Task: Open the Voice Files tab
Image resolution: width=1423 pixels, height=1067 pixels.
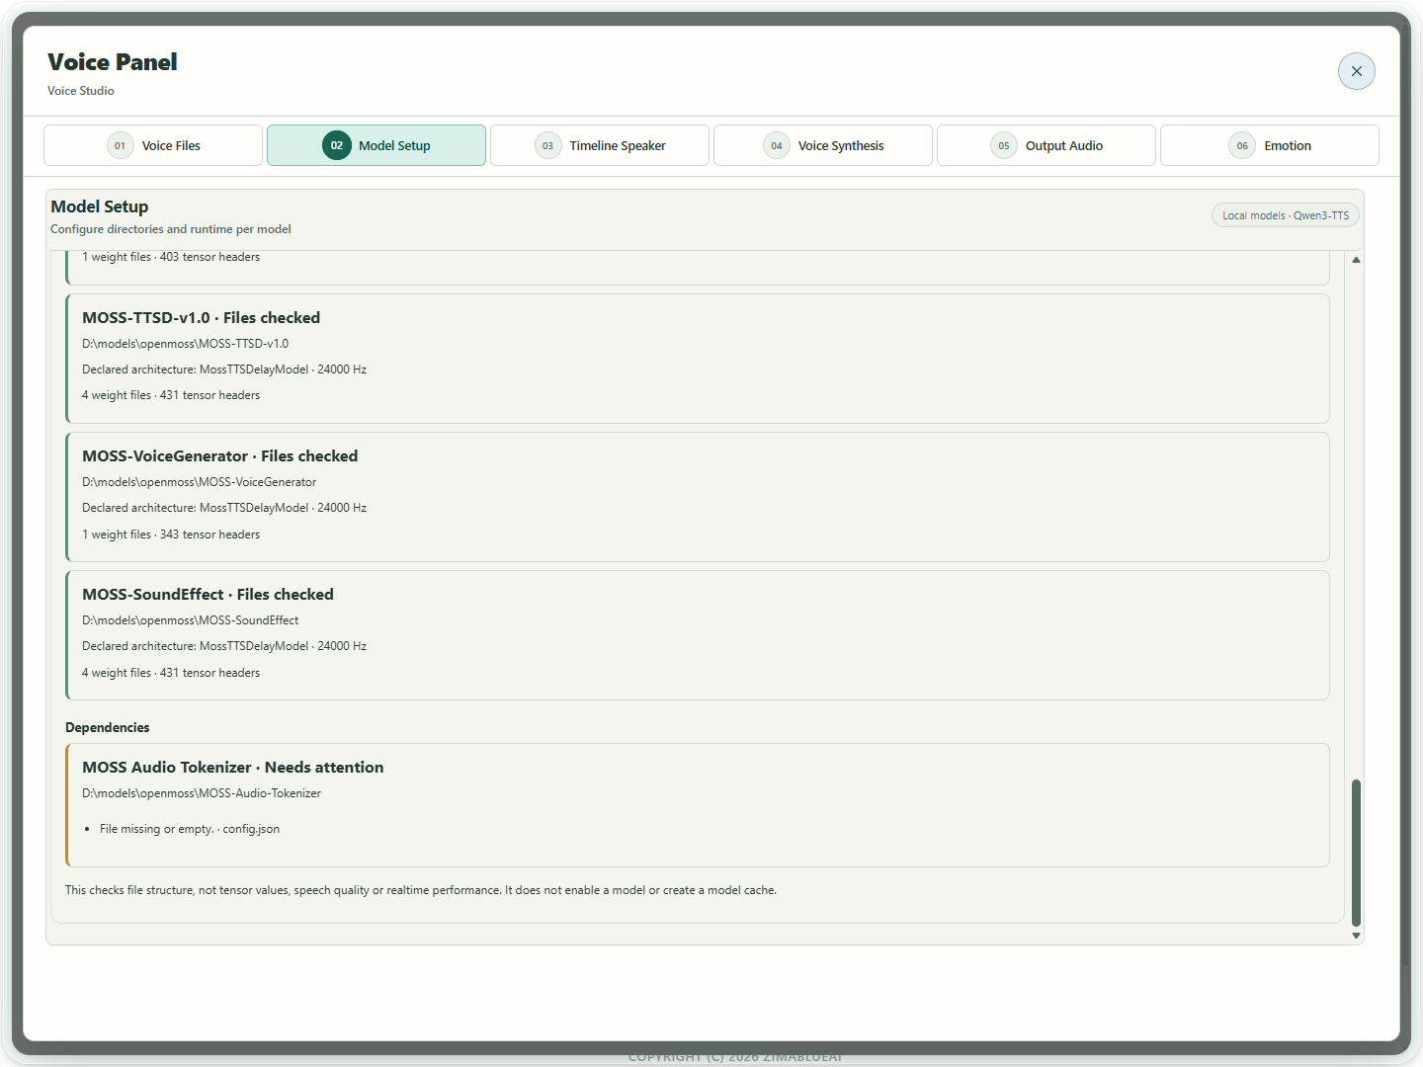Action: [x=153, y=145]
